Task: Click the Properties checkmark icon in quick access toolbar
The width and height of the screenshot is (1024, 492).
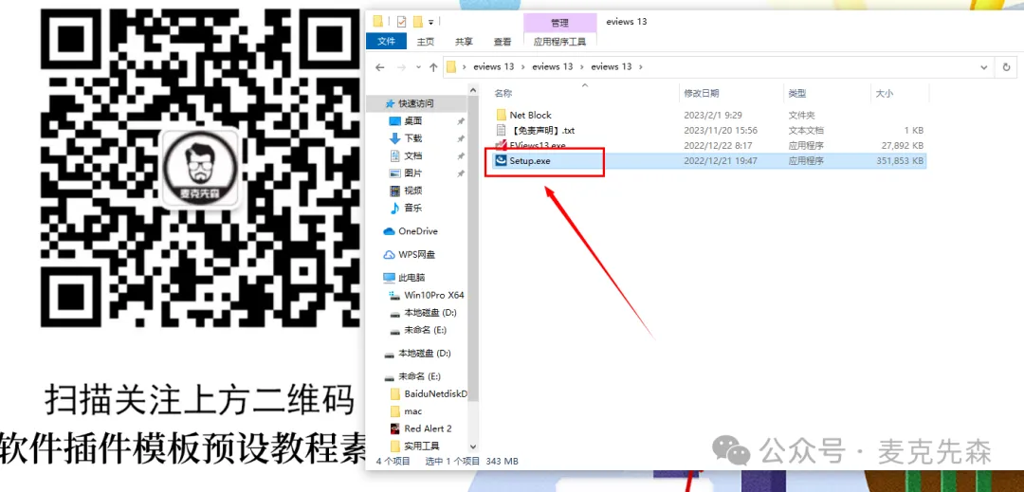Action: pyautogui.click(x=401, y=22)
